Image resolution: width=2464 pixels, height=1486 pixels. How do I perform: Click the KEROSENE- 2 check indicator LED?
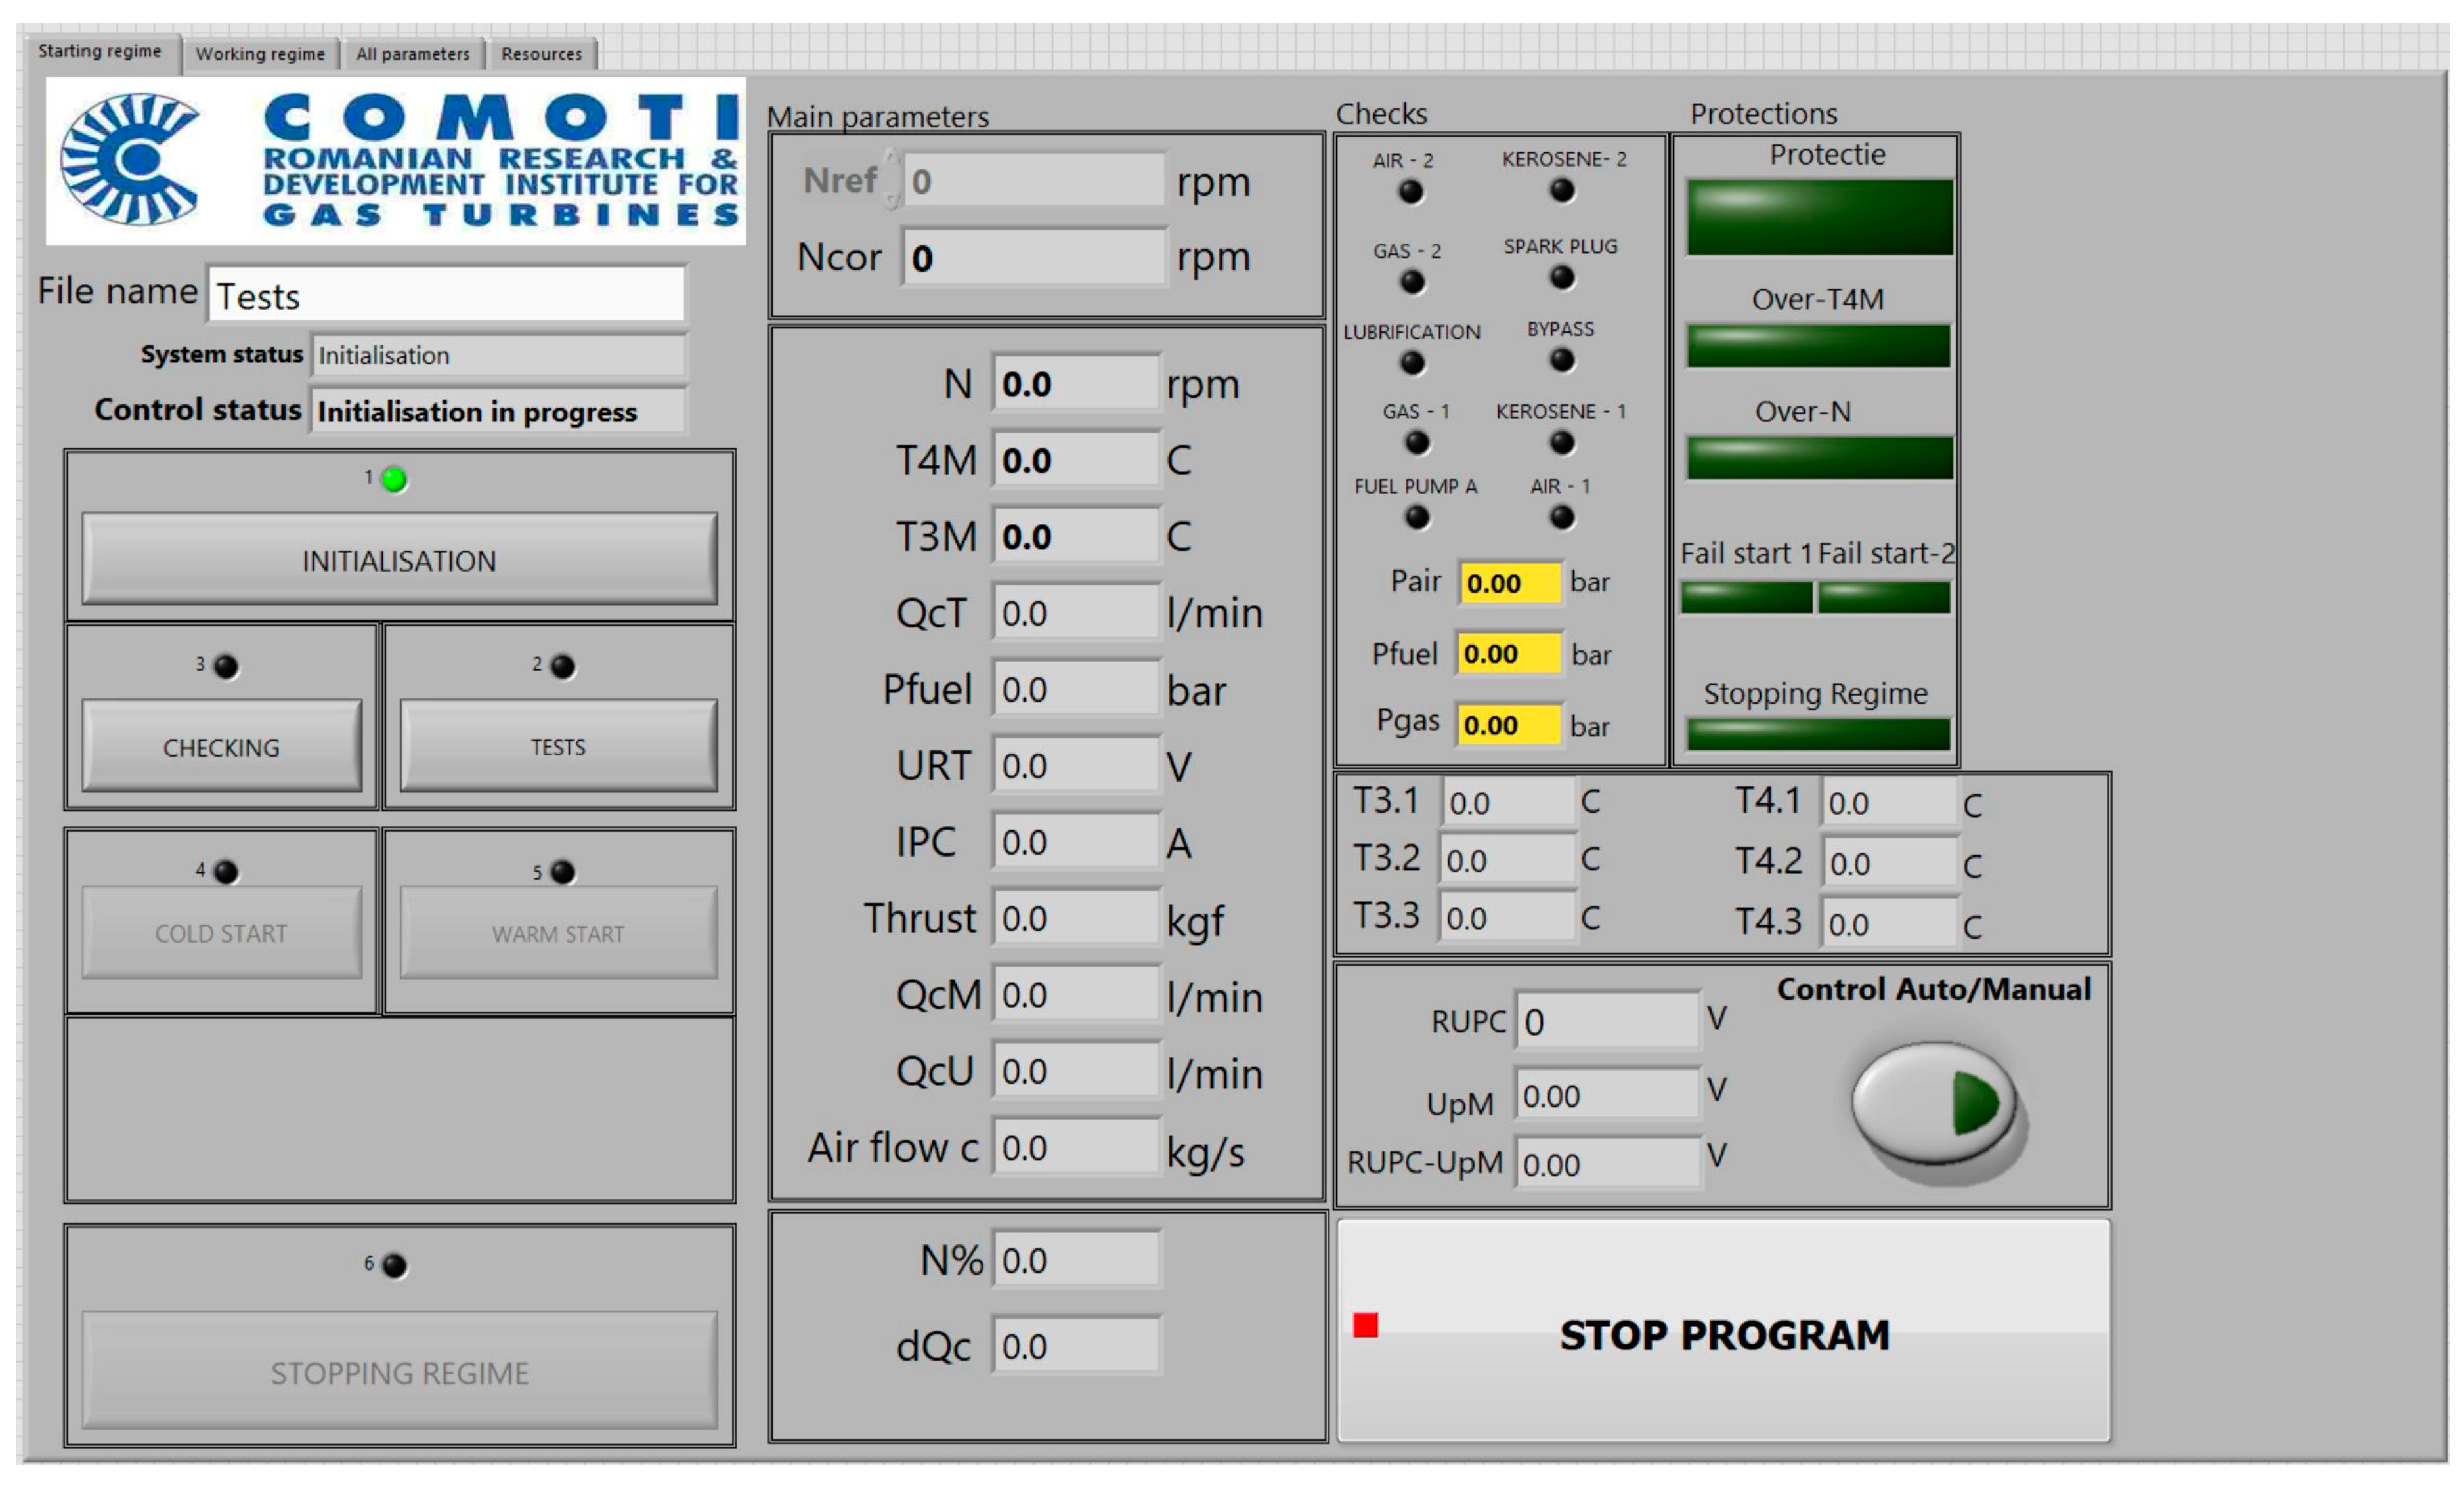click(x=1561, y=190)
